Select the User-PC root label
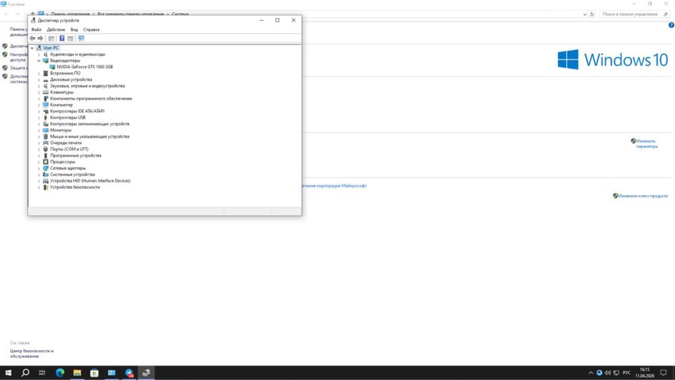The height and width of the screenshot is (380, 675). pos(51,48)
